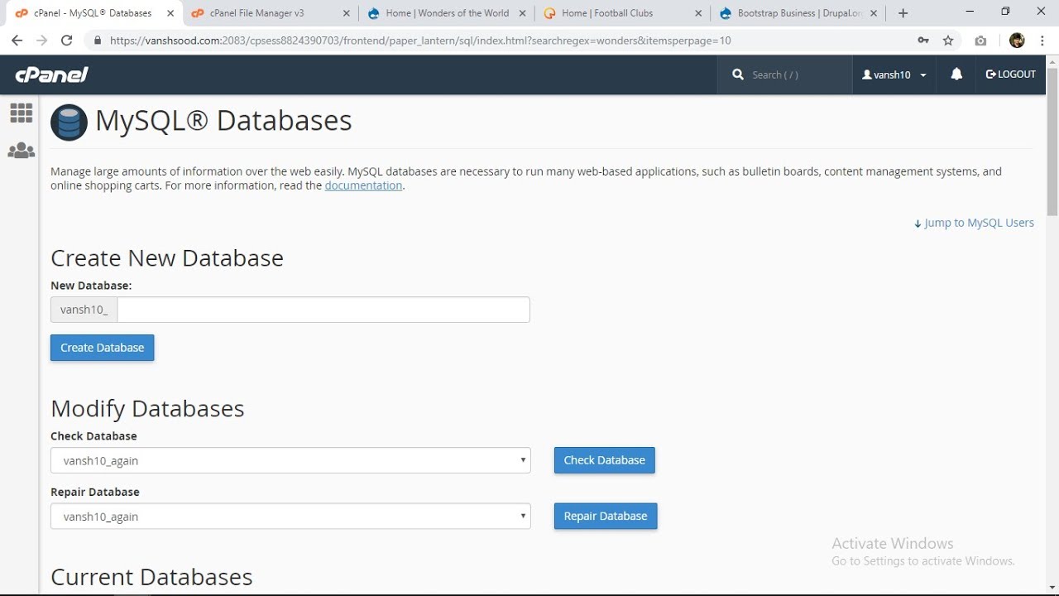1059x596 pixels.
Task: Click the Repair Database button
Action: (x=606, y=517)
